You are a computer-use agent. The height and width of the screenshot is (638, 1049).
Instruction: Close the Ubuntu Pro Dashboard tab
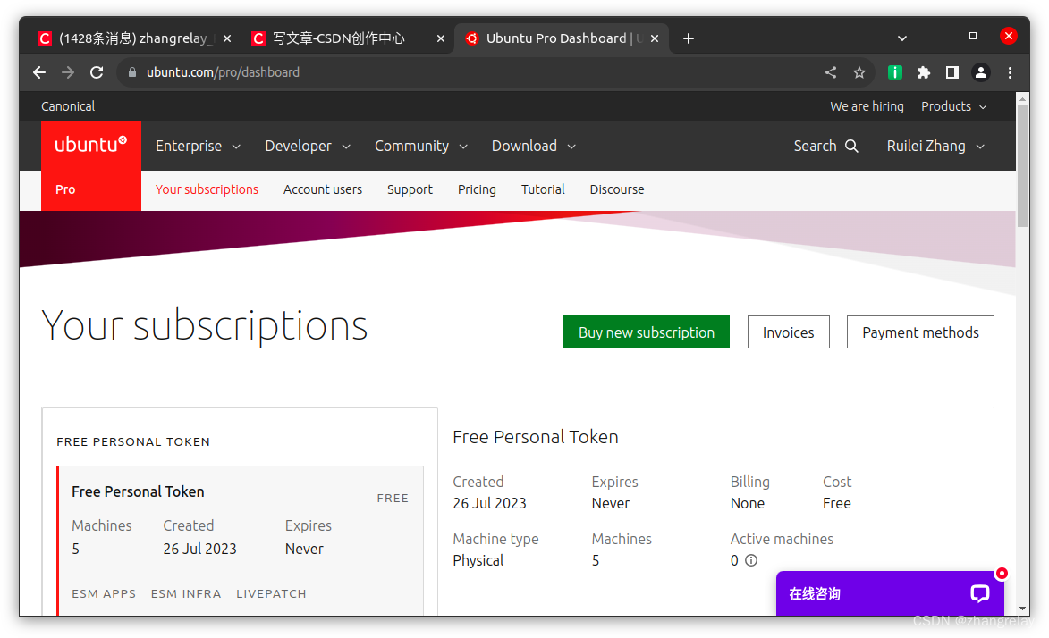click(655, 38)
